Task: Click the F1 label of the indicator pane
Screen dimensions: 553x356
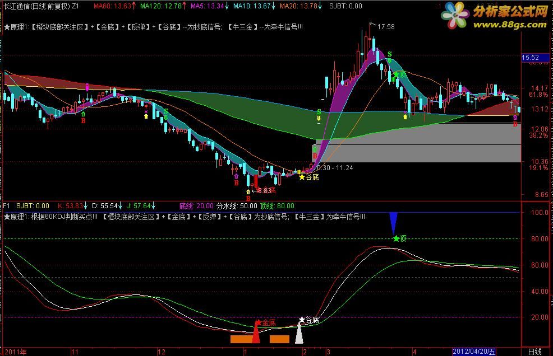Action: (7, 206)
